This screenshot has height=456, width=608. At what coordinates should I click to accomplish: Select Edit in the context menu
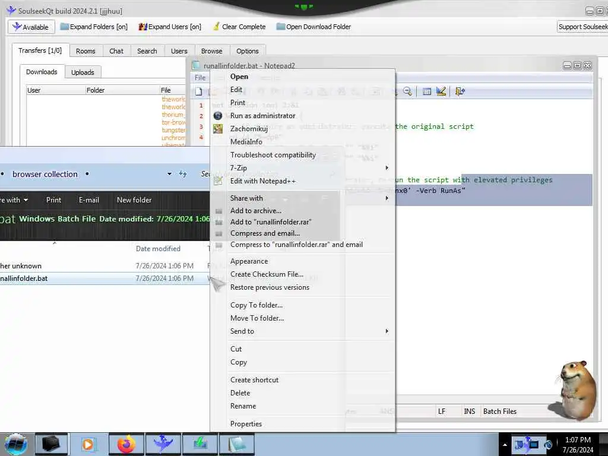pos(236,90)
